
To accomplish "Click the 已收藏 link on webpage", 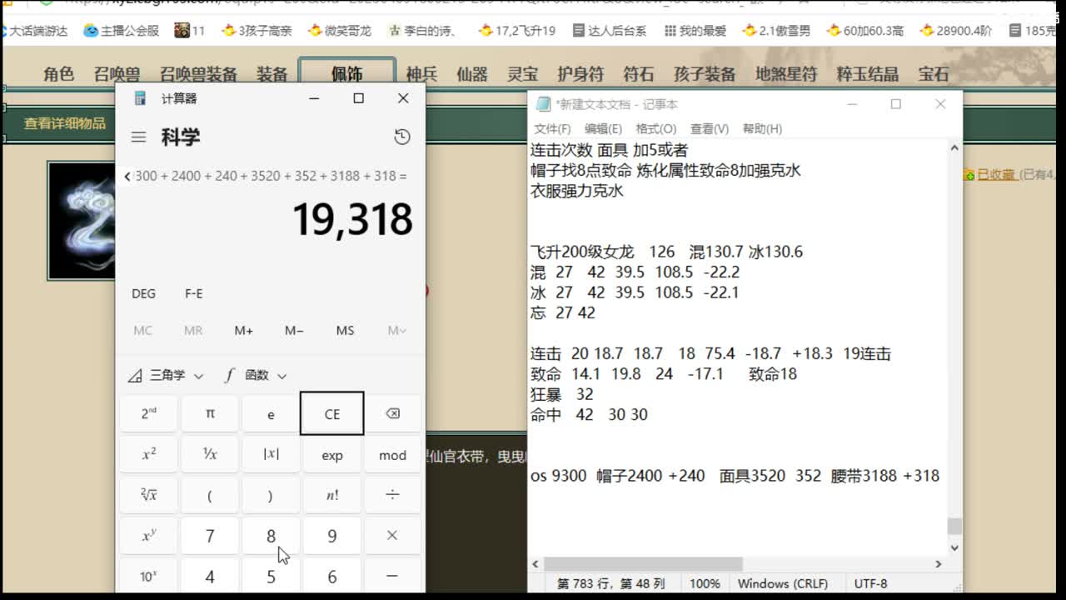I will point(995,174).
